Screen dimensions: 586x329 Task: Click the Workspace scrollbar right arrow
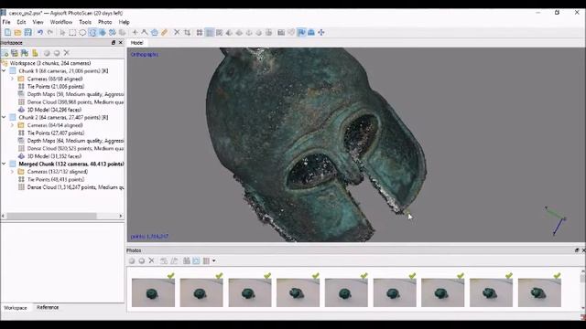[120, 216]
